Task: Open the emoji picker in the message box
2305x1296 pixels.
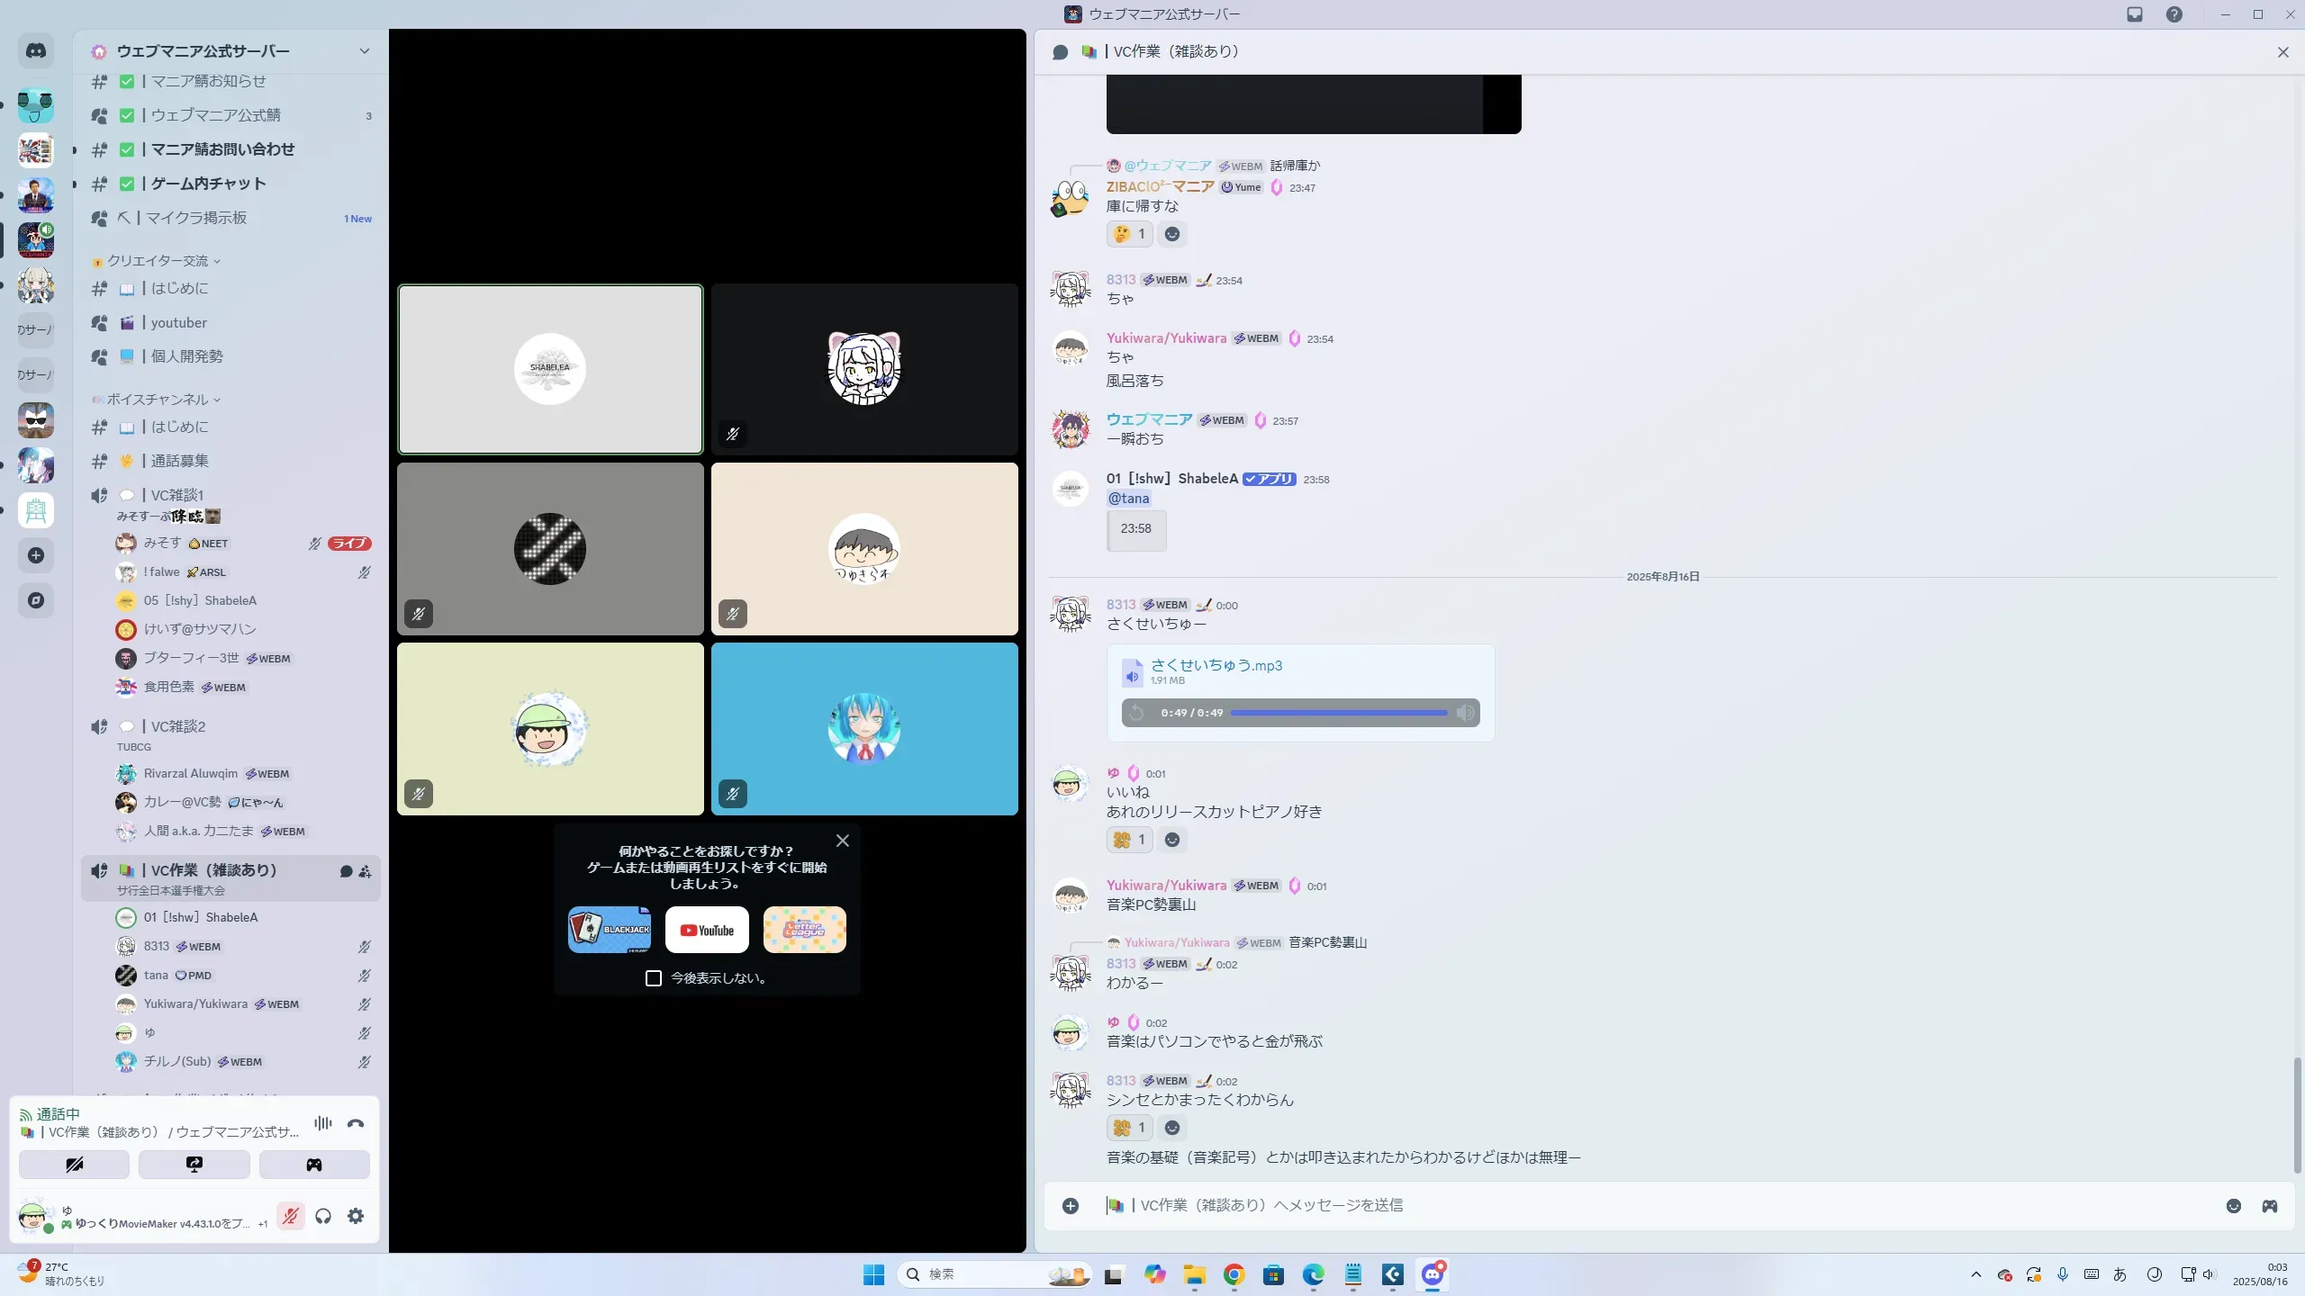Action: (x=2233, y=1206)
